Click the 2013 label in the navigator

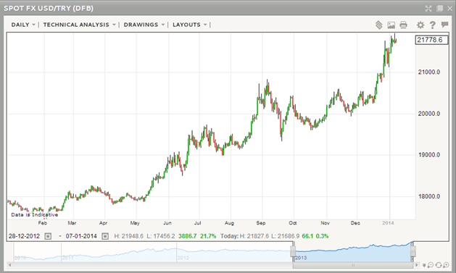click(x=301, y=258)
